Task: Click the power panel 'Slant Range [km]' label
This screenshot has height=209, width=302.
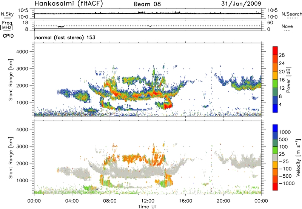Action: point(11,80)
